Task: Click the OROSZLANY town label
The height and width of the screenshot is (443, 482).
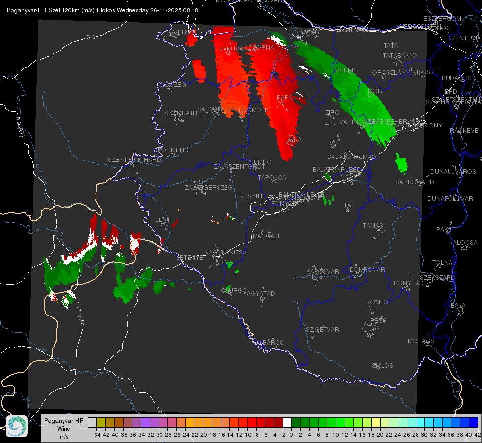Action: 391,73
